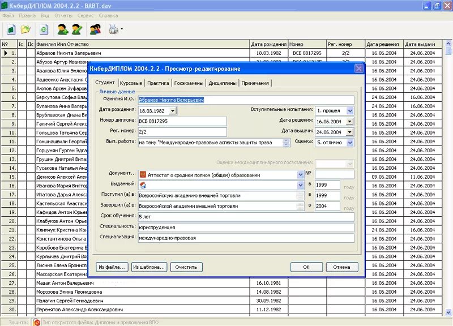Open the printer icon dropdown arrow
The width and height of the screenshot is (453, 326).
pyautogui.click(x=122, y=29)
